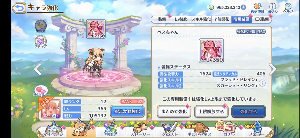The image size is (300, 138).
Task: Open ガチャ in bottom navigation
Action: (227, 129)
